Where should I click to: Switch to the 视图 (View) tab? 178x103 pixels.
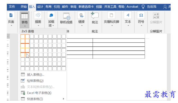pos(99,7)
